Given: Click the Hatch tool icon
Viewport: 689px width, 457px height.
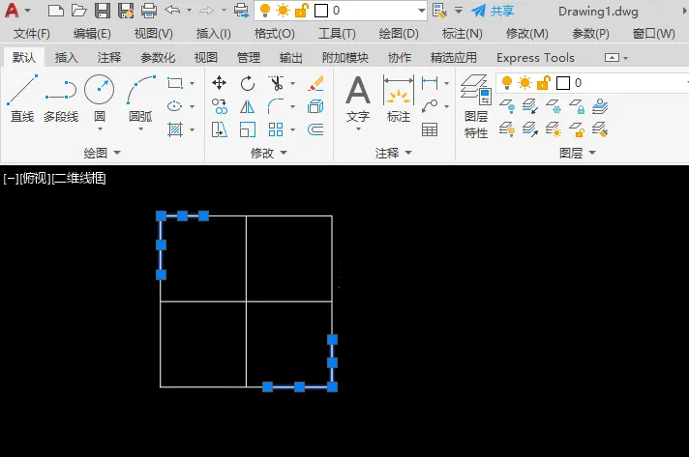Looking at the screenshot, I should [x=175, y=129].
